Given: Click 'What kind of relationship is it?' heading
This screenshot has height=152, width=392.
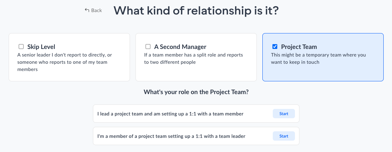Looking at the screenshot, I should (196, 11).
